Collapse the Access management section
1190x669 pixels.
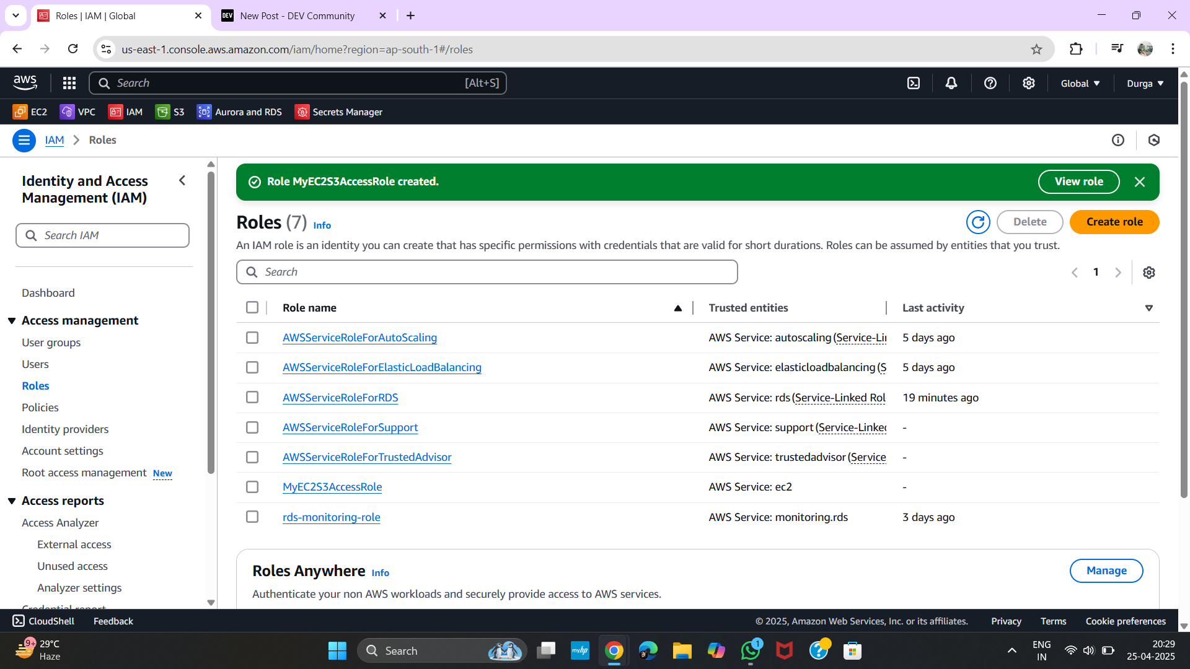click(12, 321)
